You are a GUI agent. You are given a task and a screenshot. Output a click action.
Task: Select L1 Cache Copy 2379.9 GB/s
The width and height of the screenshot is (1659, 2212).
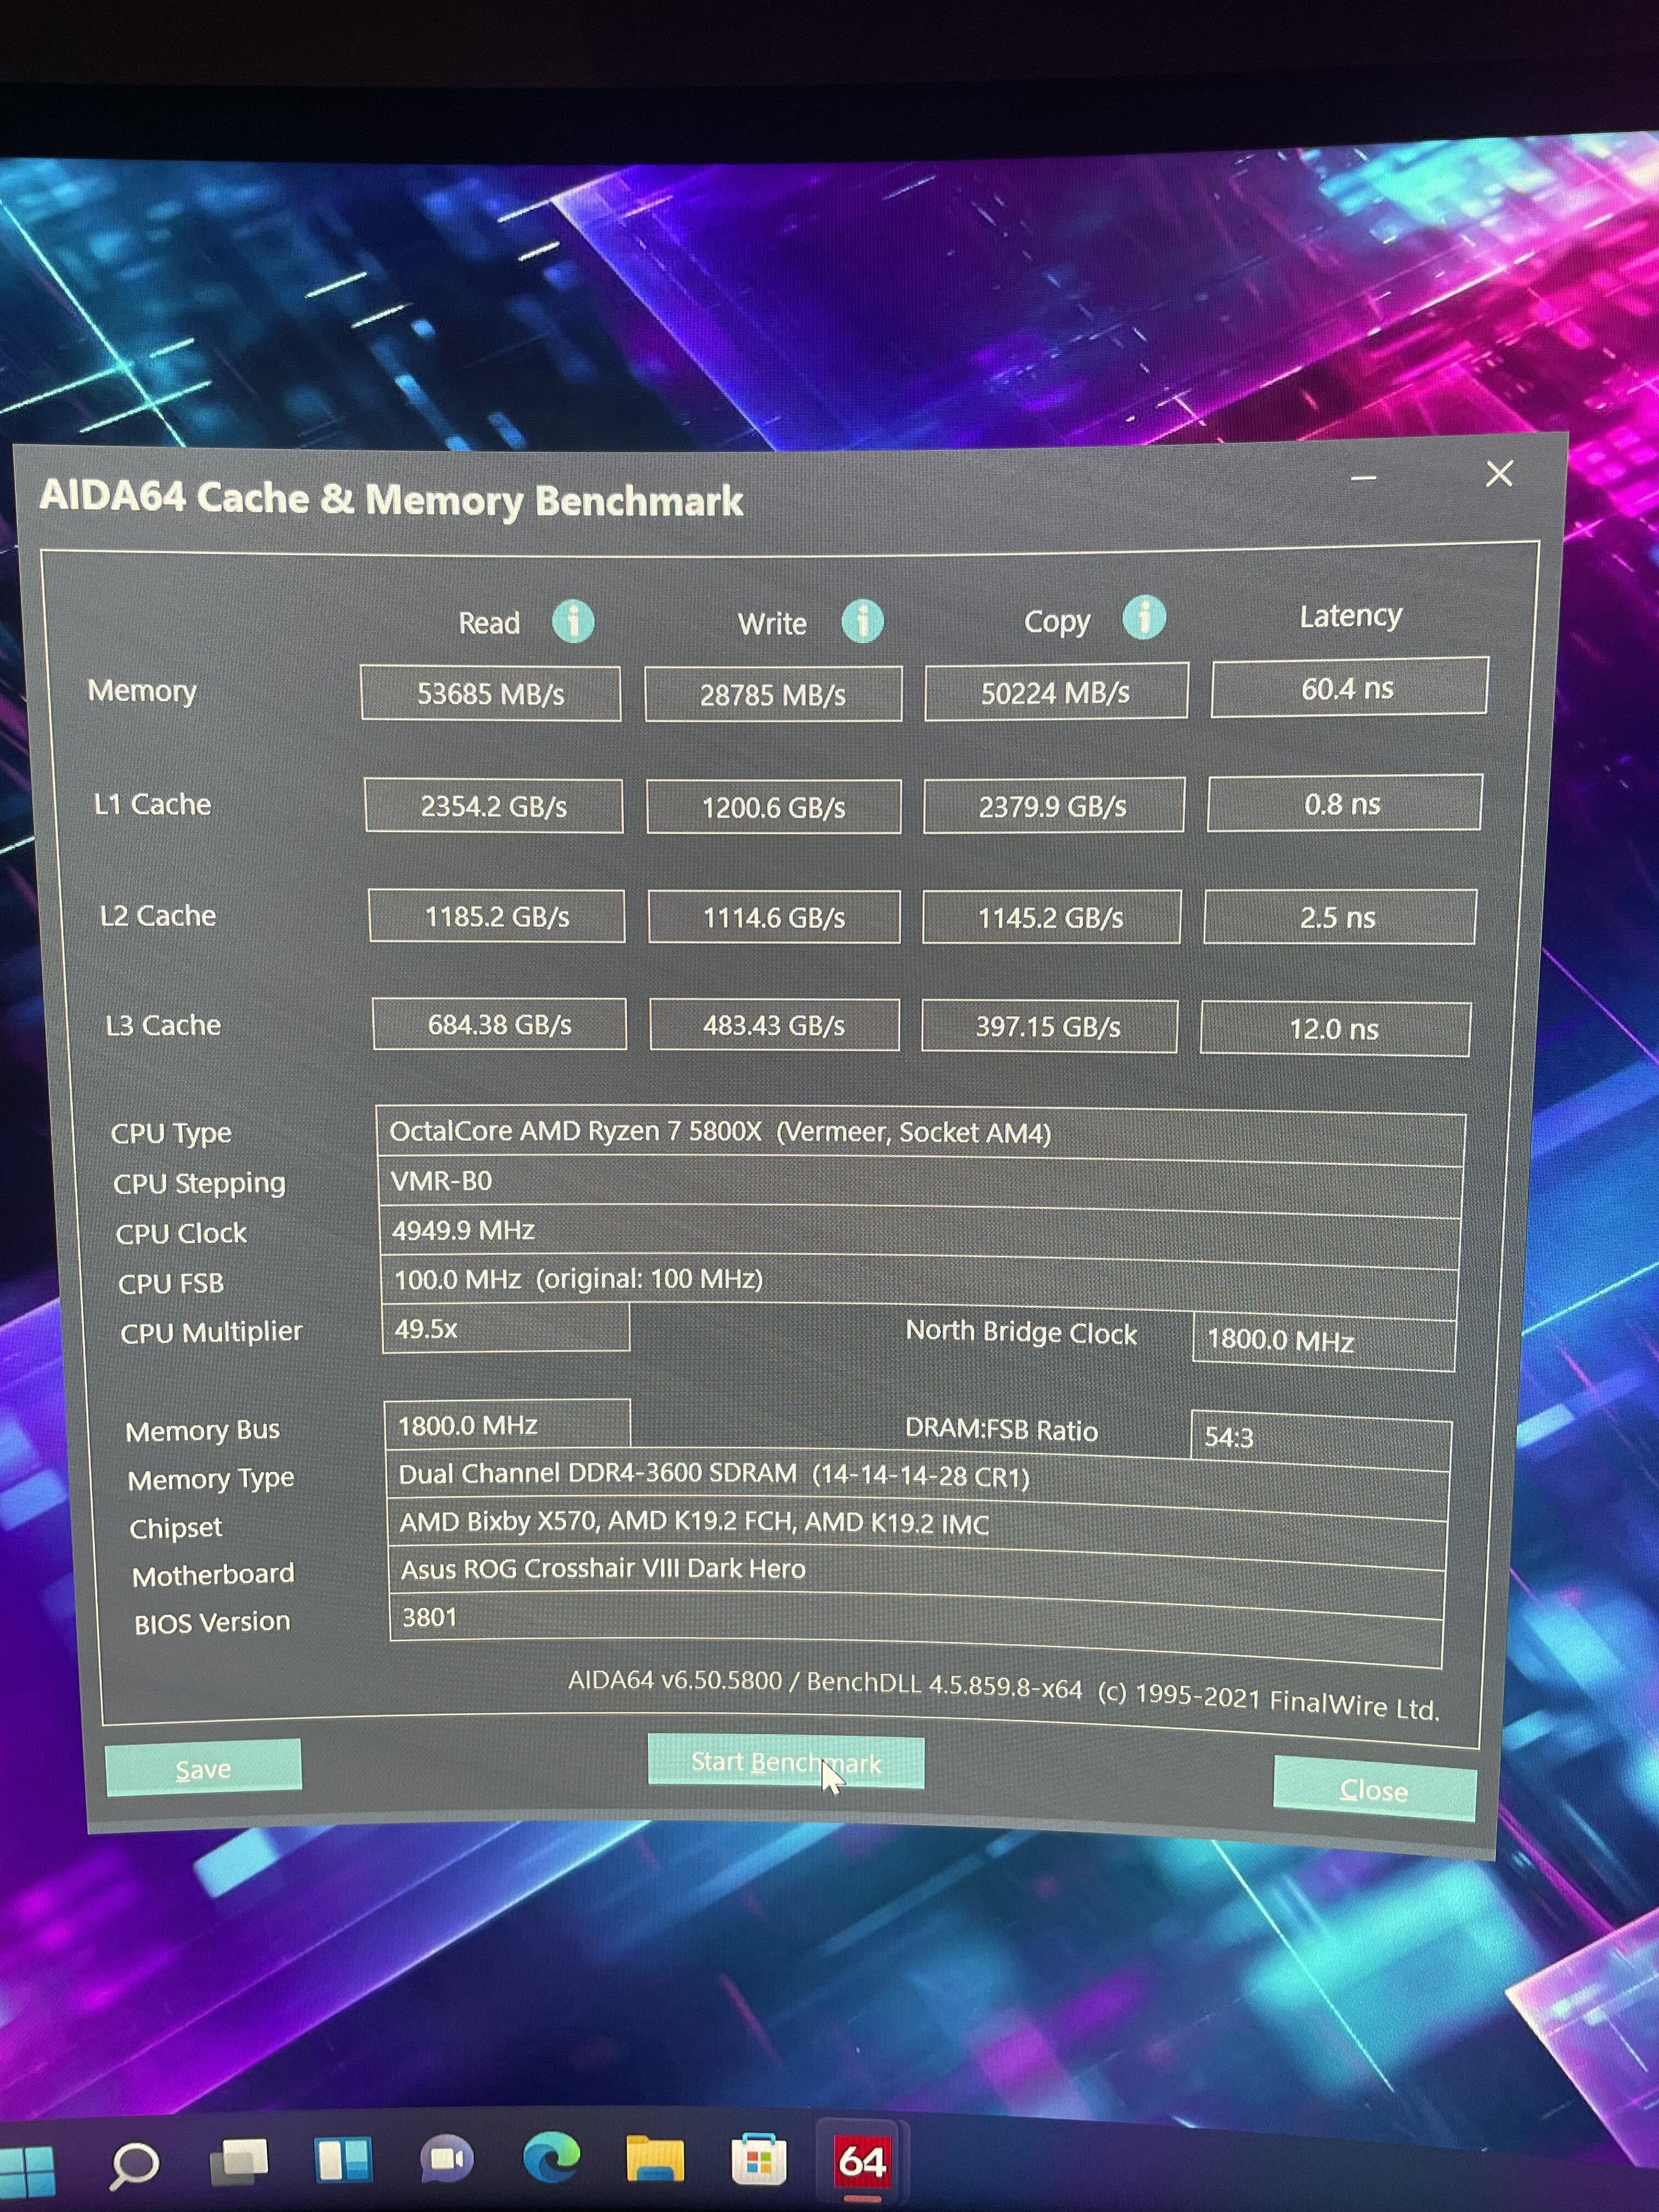tap(1054, 805)
